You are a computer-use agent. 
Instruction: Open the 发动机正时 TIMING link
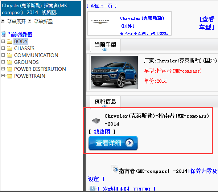click(126, 189)
